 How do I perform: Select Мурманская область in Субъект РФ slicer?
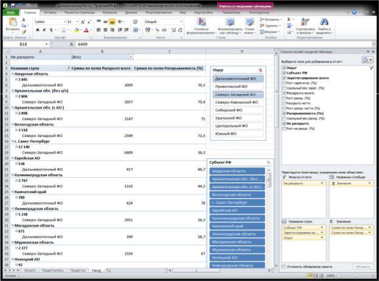[x=237, y=249]
